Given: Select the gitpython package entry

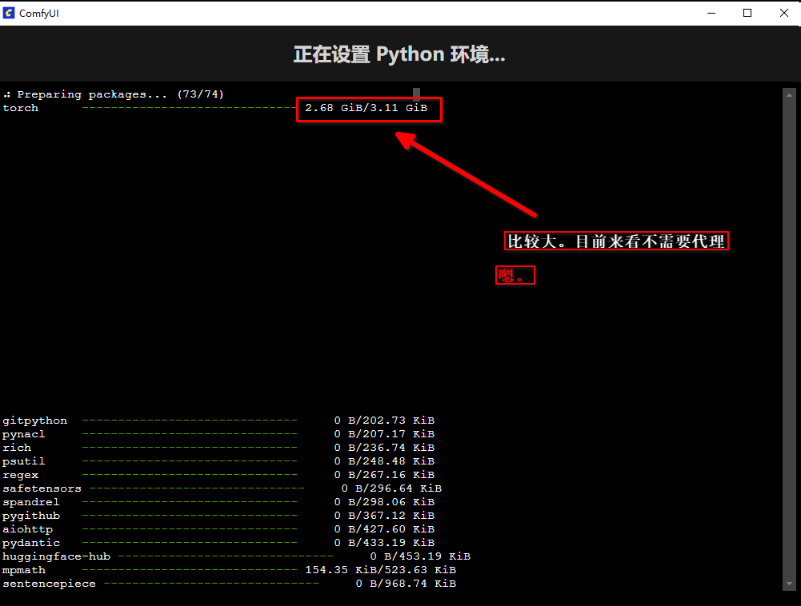Looking at the screenshot, I should pos(35,421).
